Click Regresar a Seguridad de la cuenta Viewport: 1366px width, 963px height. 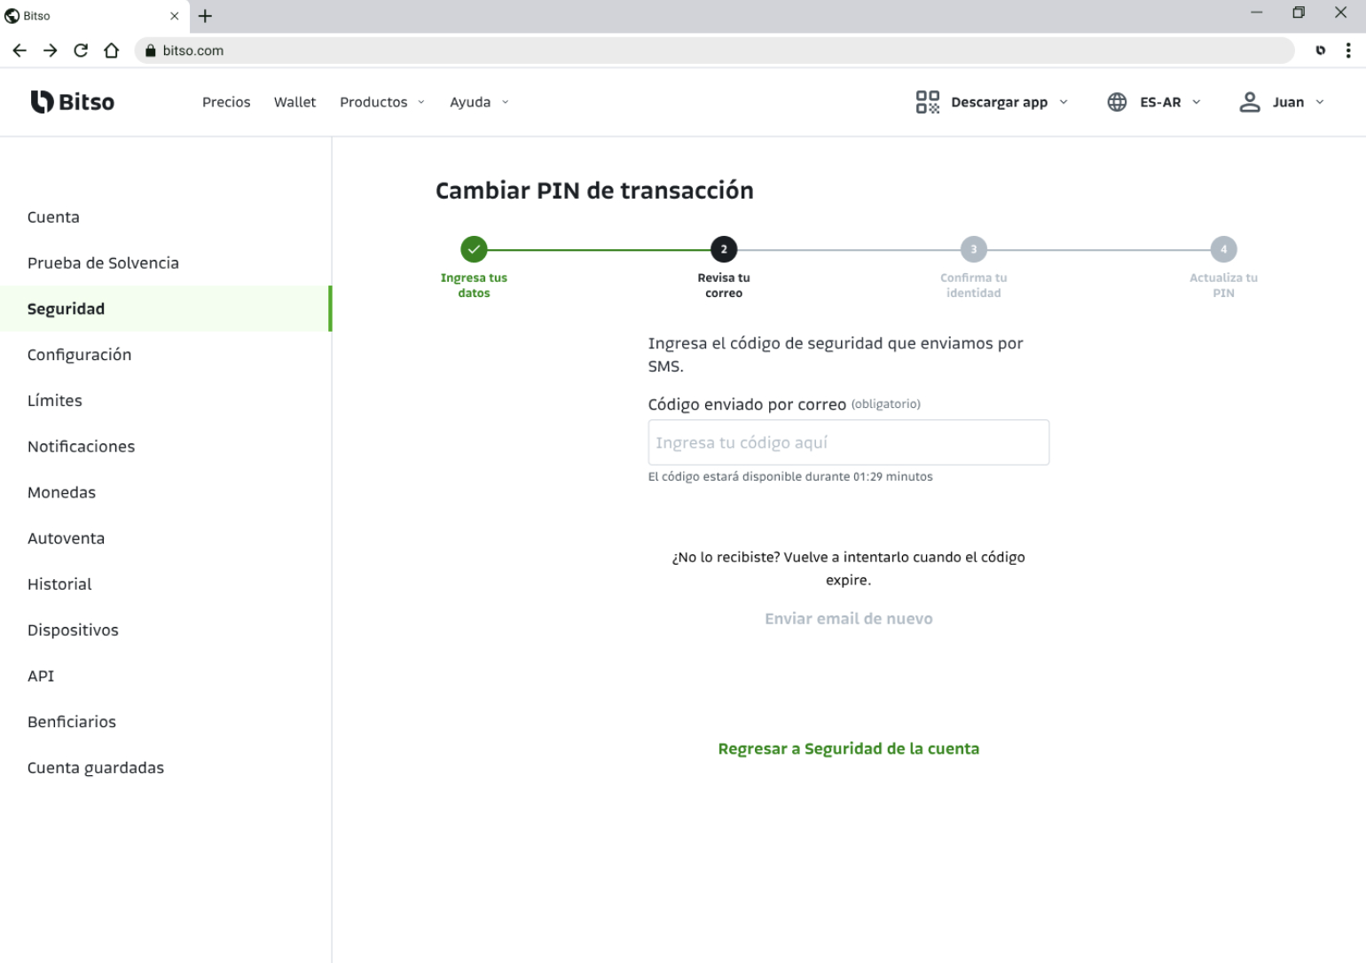(849, 748)
